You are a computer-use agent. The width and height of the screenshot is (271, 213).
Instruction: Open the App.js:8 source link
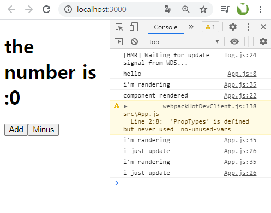pyautogui.click(x=242, y=74)
